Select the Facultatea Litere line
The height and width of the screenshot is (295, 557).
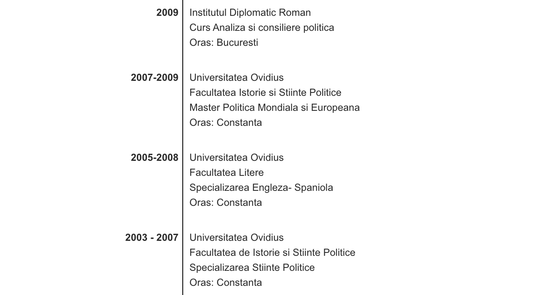coord(226,172)
